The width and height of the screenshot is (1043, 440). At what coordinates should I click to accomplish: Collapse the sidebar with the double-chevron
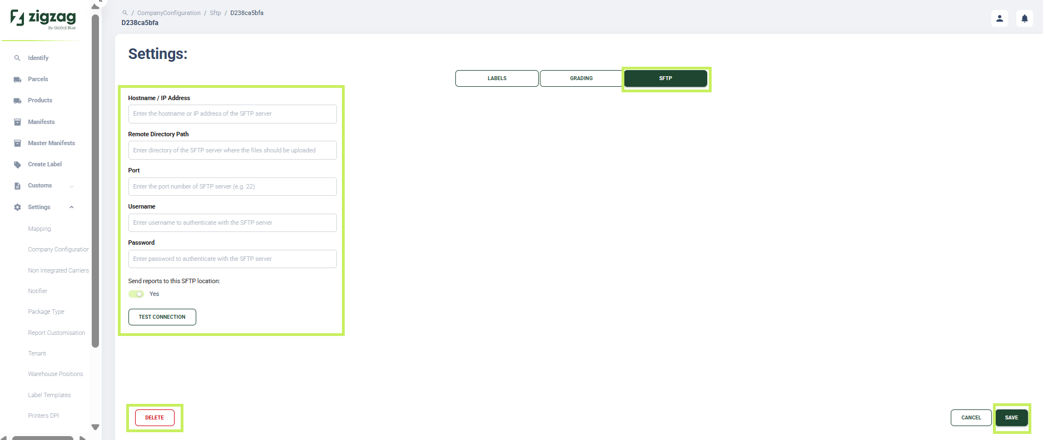101,2
